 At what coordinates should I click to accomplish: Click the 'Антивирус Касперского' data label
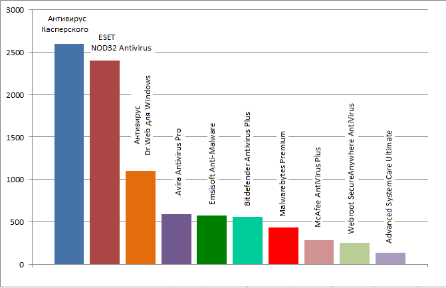65,24
